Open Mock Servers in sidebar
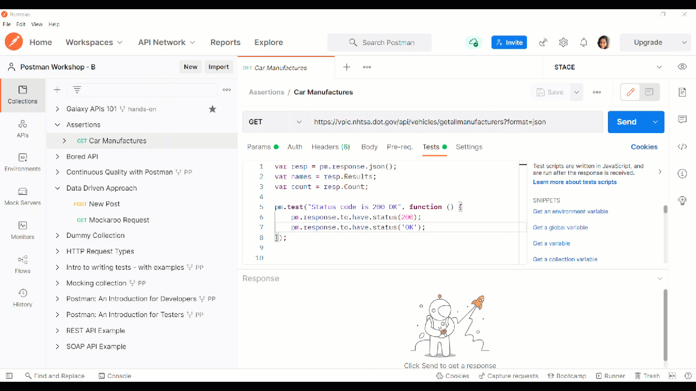 pyautogui.click(x=22, y=196)
